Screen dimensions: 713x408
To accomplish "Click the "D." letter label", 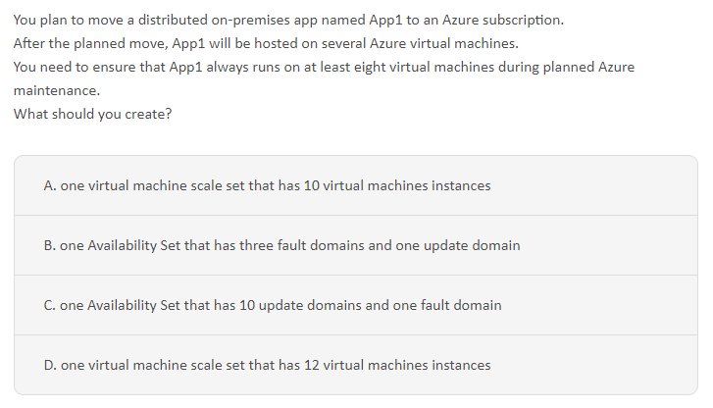I will click(x=50, y=365).
